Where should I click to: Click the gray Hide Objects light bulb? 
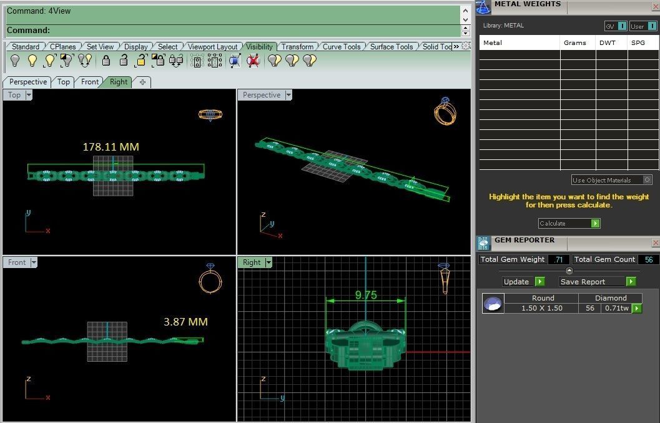click(x=15, y=61)
